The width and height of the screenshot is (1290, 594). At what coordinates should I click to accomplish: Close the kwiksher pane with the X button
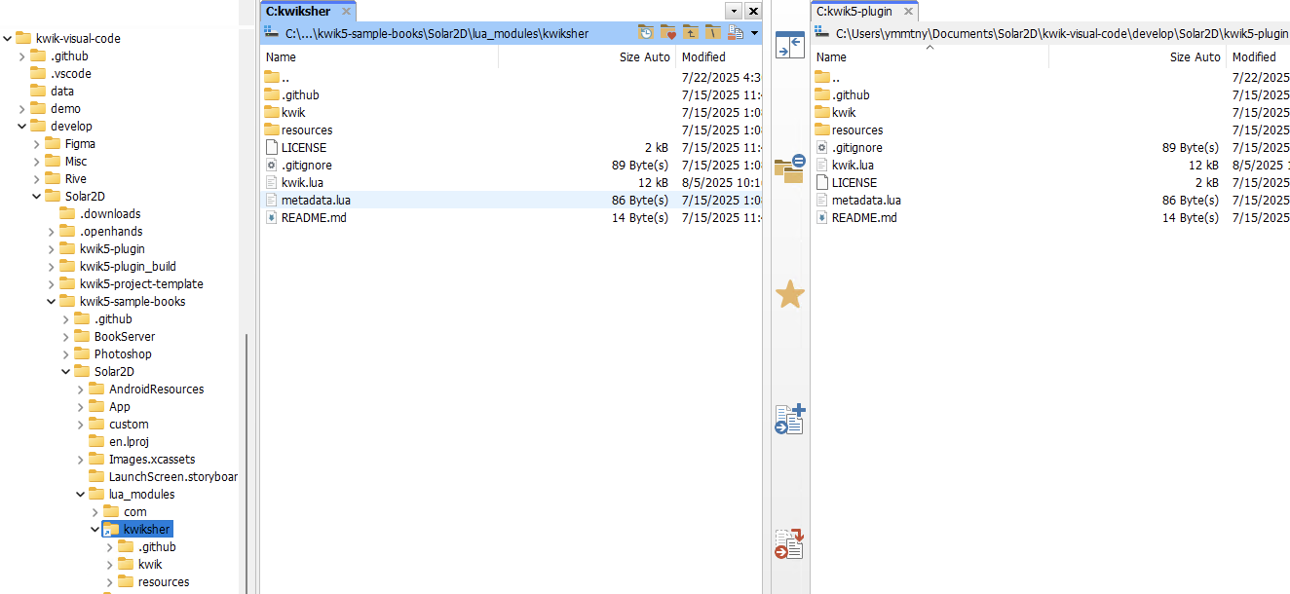[x=753, y=11]
